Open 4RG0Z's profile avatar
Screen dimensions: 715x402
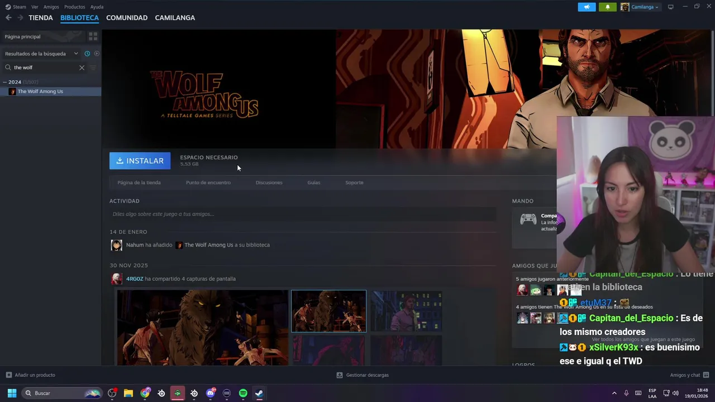(x=116, y=279)
